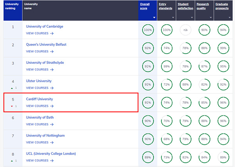The width and height of the screenshot is (235, 167).
Task: Open the University of Bath link
Action: pos(40,117)
